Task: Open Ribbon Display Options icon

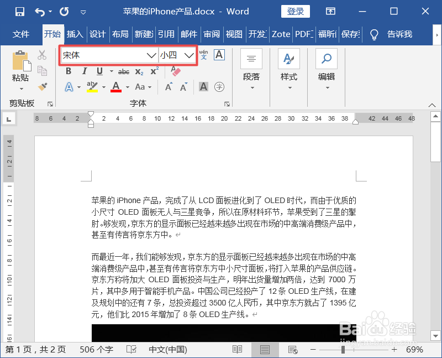Action: coord(330,11)
